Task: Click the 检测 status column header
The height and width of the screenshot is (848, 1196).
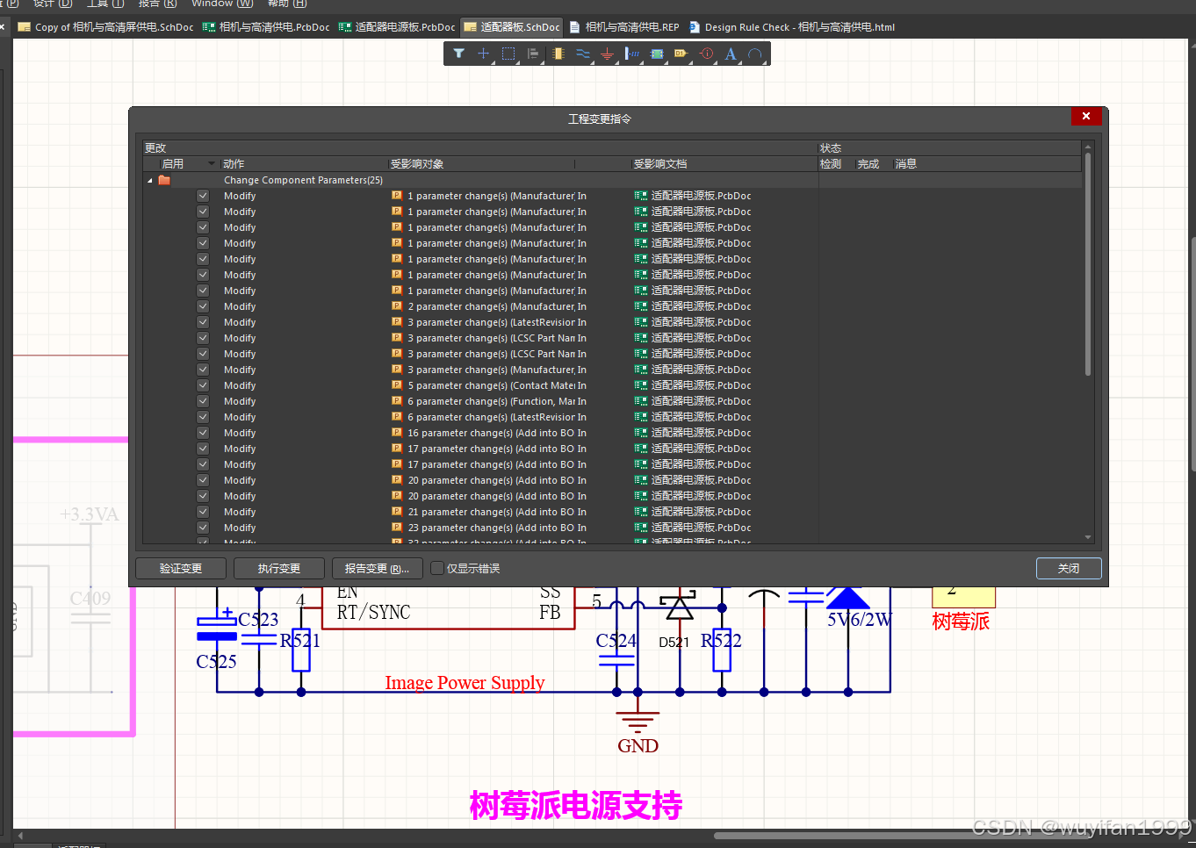Action: click(x=831, y=164)
